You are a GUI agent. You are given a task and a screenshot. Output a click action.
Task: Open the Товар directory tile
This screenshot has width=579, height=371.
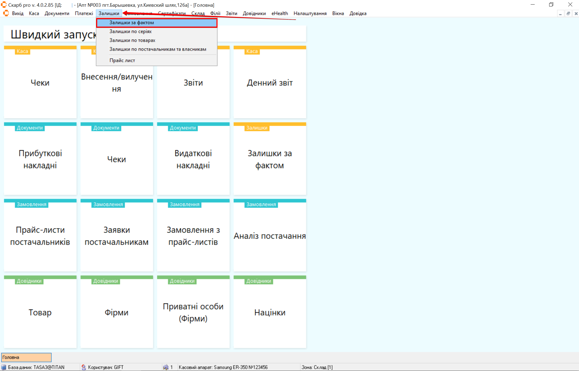40,312
